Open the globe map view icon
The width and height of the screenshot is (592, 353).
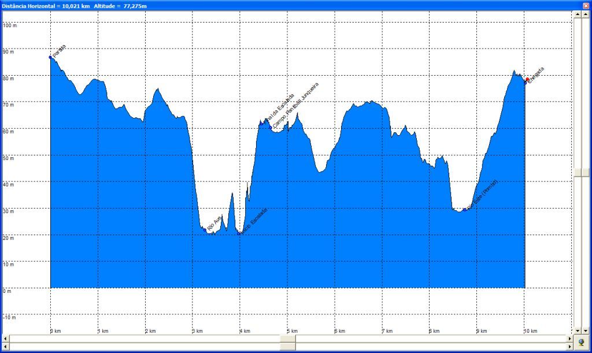[x=582, y=343]
